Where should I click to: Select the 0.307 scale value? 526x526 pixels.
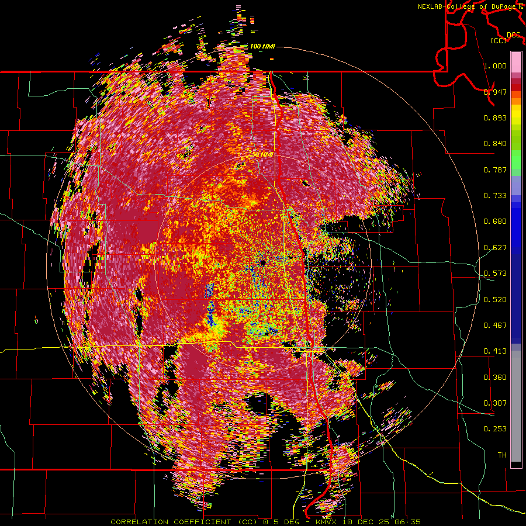coord(495,403)
